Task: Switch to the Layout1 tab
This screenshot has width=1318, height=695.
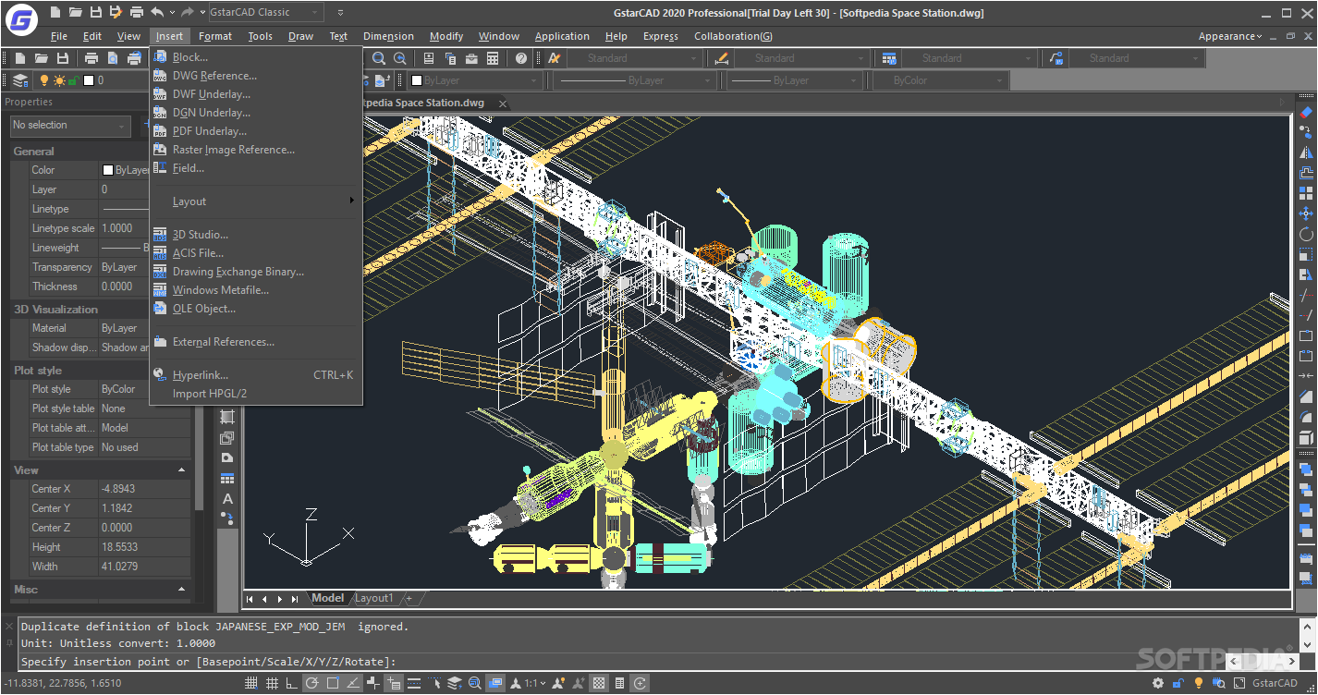Action: tap(375, 598)
